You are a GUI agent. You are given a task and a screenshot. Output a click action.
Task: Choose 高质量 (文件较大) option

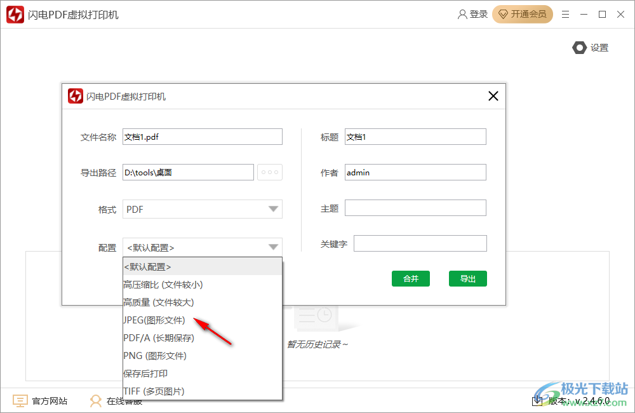pyautogui.click(x=202, y=302)
